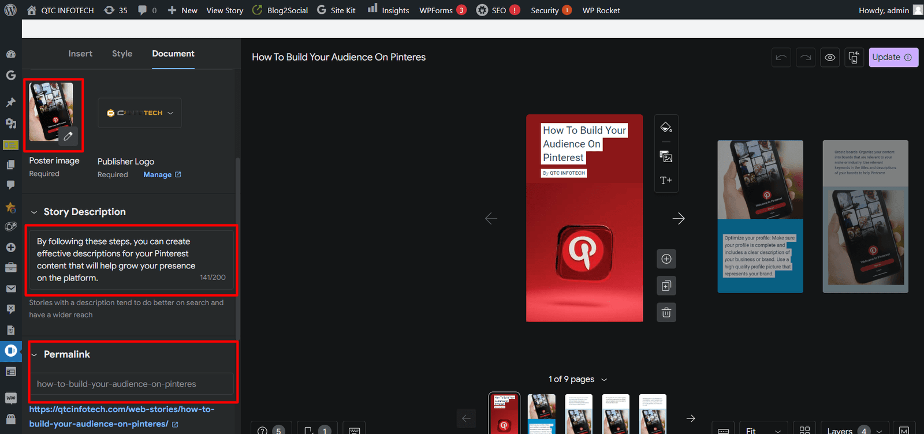Viewport: 924px width, 434px height.
Task: Click the Manage publisher logo link
Action: 162,174
